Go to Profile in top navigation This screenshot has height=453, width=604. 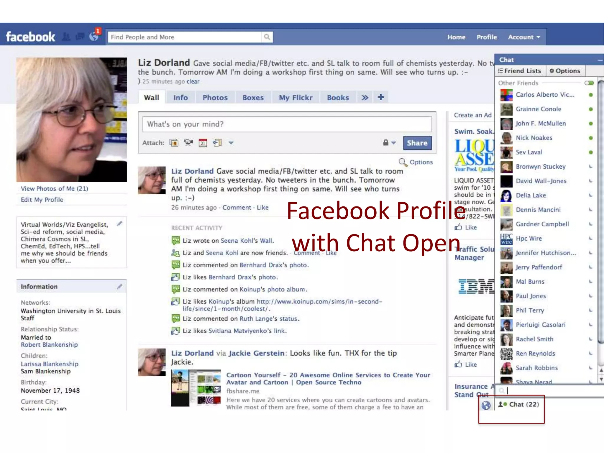487,37
